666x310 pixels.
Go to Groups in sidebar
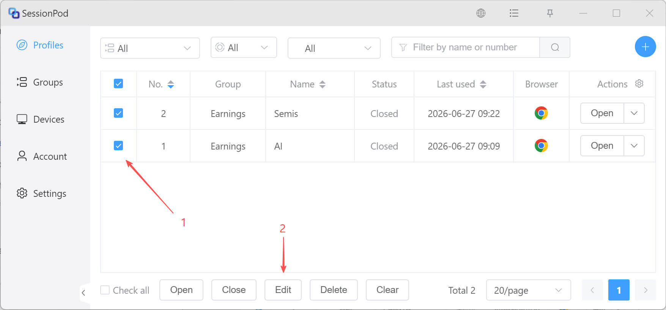tap(40, 82)
